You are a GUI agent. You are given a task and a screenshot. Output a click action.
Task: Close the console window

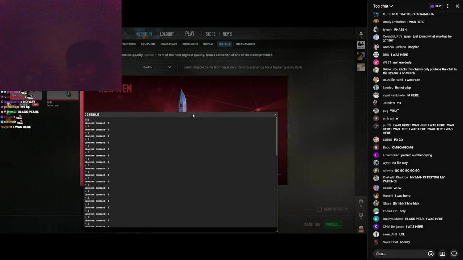275,114
